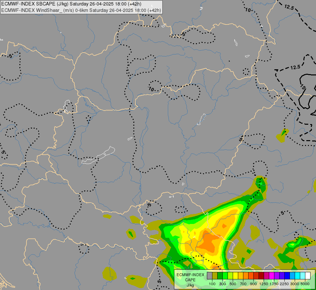This screenshot has width=316, height=290.
Task: Click the 500 legend value
Action: point(233,284)
